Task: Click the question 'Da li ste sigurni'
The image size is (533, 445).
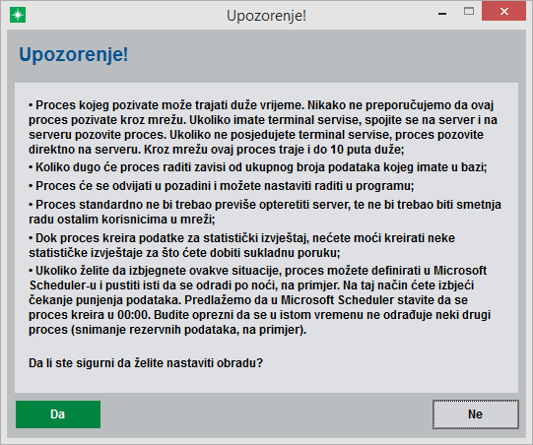Action: pos(146,363)
